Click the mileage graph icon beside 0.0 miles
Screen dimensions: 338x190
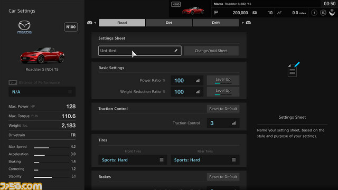[279, 13]
